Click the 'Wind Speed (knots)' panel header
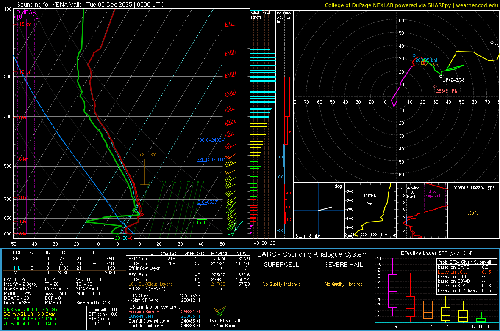Image resolution: width=500 pixels, height=331 pixels. (260, 15)
